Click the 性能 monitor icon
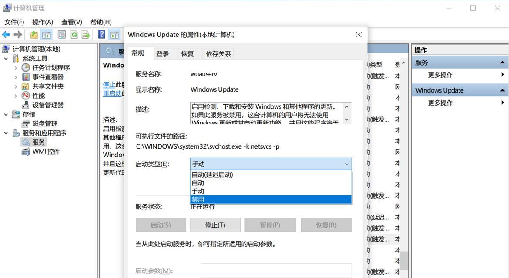 pos(26,96)
